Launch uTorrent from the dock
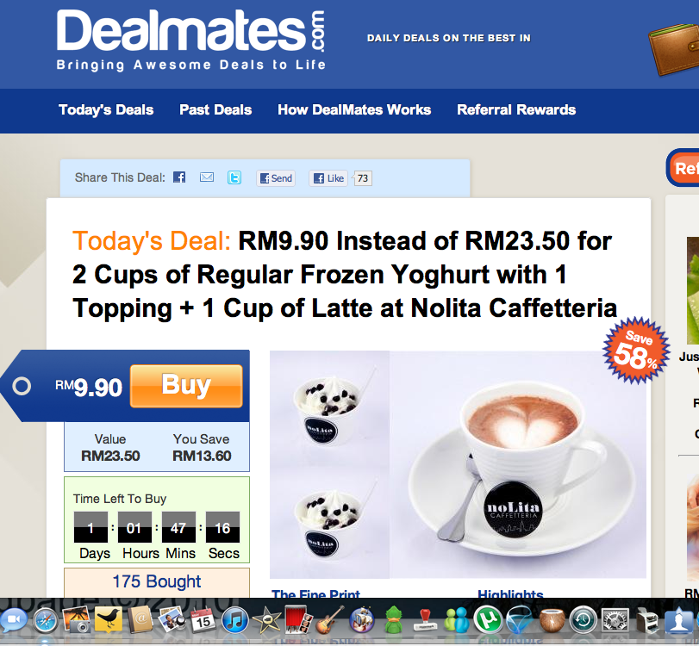 tap(487, 620)
